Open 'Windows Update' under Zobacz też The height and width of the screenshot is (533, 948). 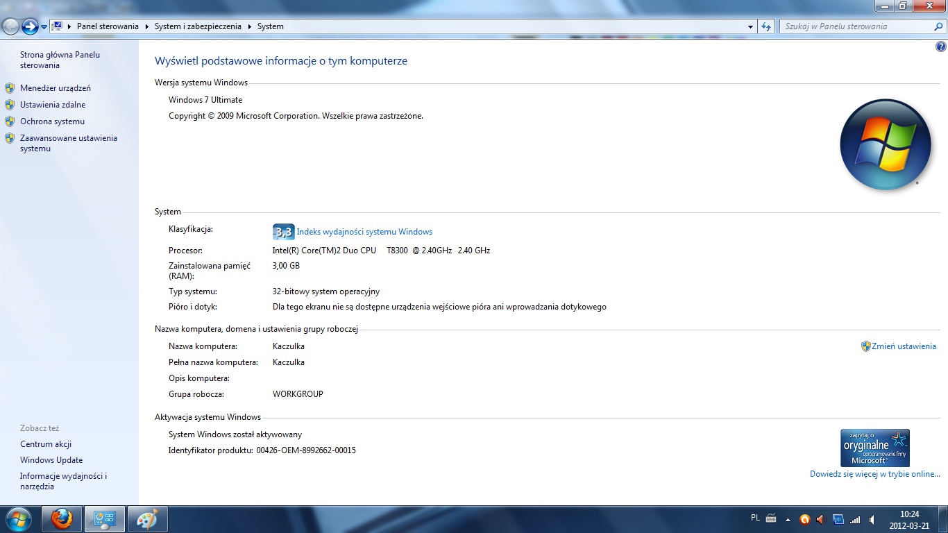51,460
